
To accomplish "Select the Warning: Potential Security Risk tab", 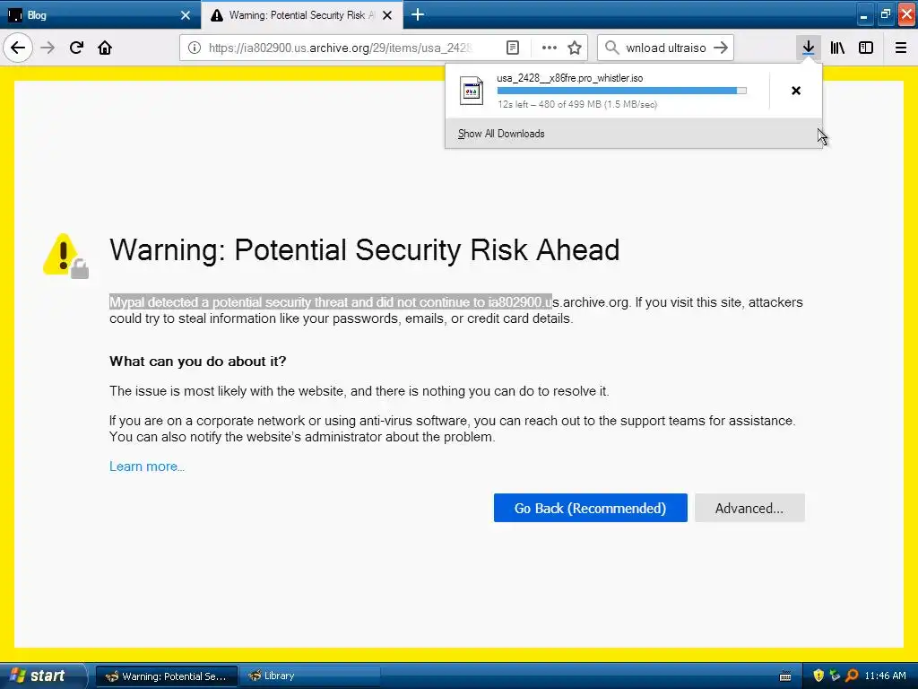I will (301, 14).
